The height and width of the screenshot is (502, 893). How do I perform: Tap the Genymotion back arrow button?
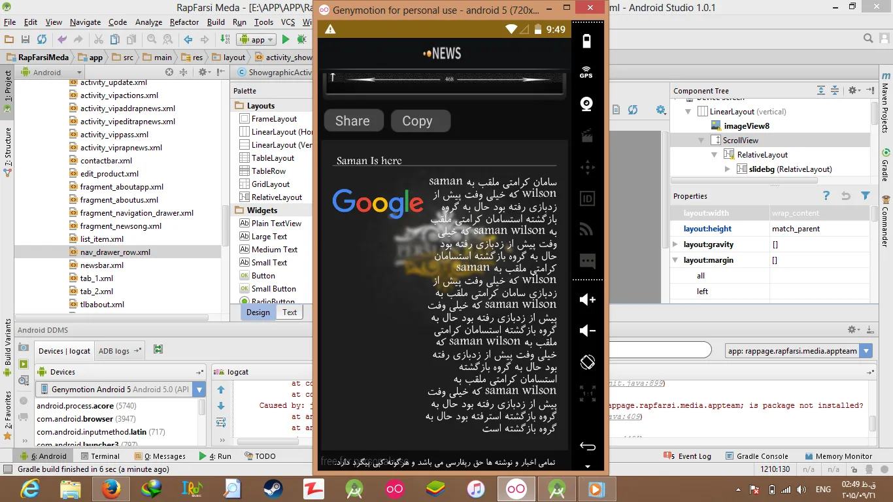click(x=587, y=446)
